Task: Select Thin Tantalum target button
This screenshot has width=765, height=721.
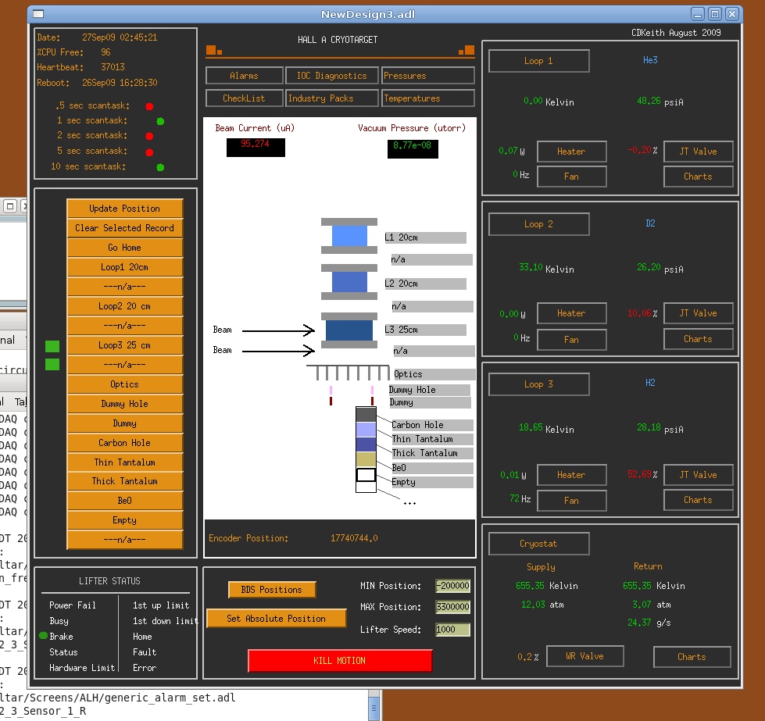Action: (125, 462)
